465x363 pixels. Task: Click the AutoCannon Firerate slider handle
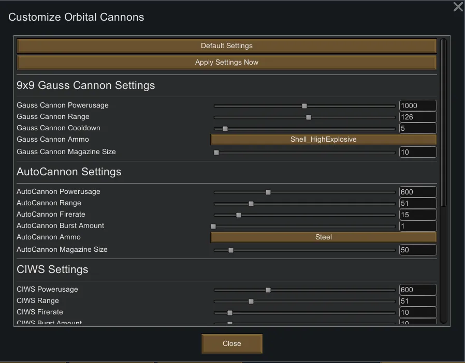pyautogui.click(x=239, y=215)
